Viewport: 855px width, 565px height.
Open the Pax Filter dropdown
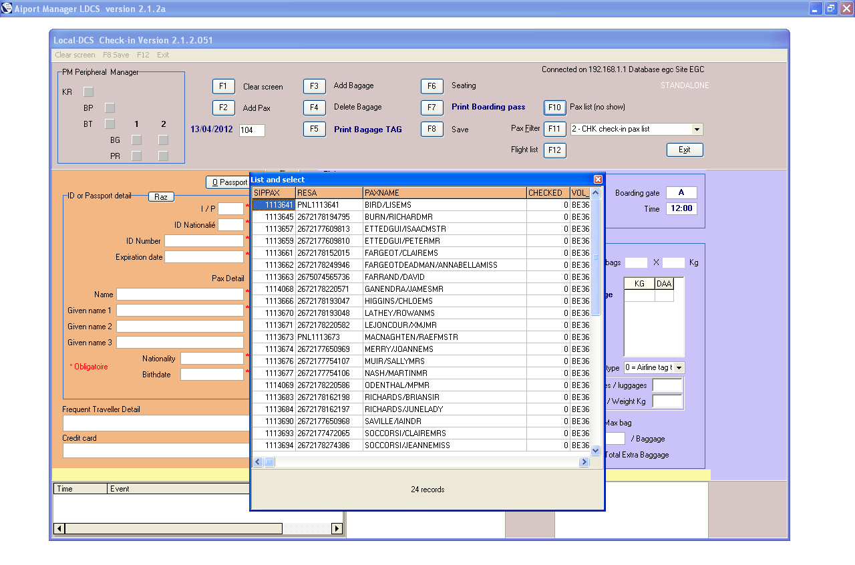click(697, 130)
